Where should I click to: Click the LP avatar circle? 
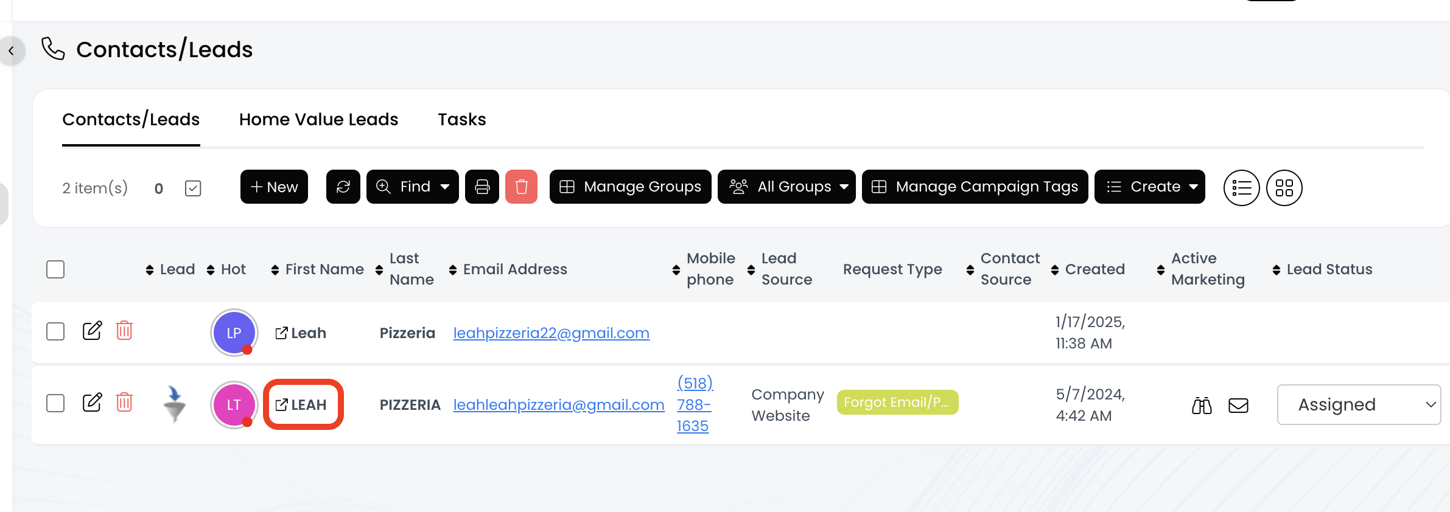click(234, 333)
